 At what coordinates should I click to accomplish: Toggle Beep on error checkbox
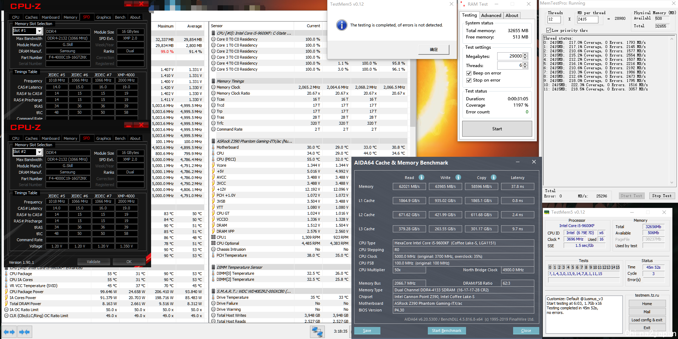point(469,73)
